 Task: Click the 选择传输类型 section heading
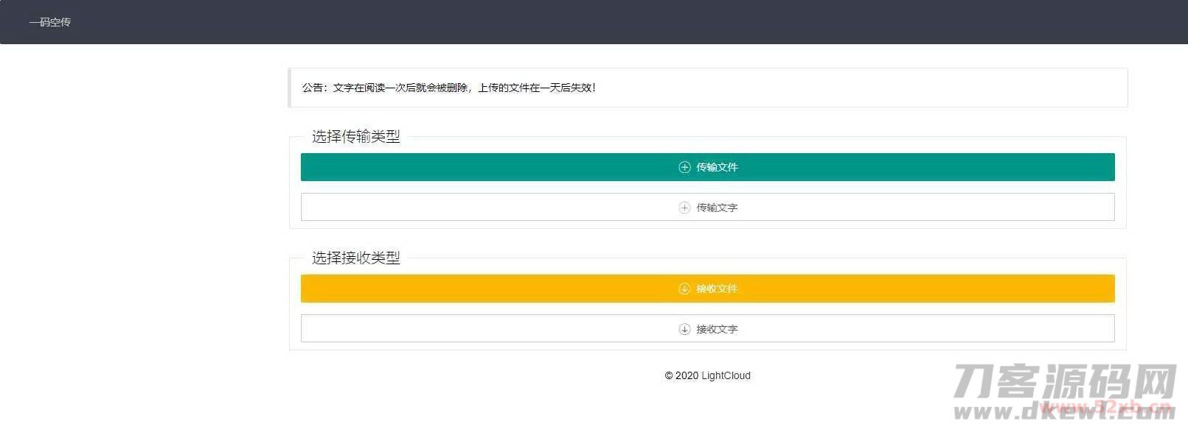pyautogui.click(x=356, y=136)
